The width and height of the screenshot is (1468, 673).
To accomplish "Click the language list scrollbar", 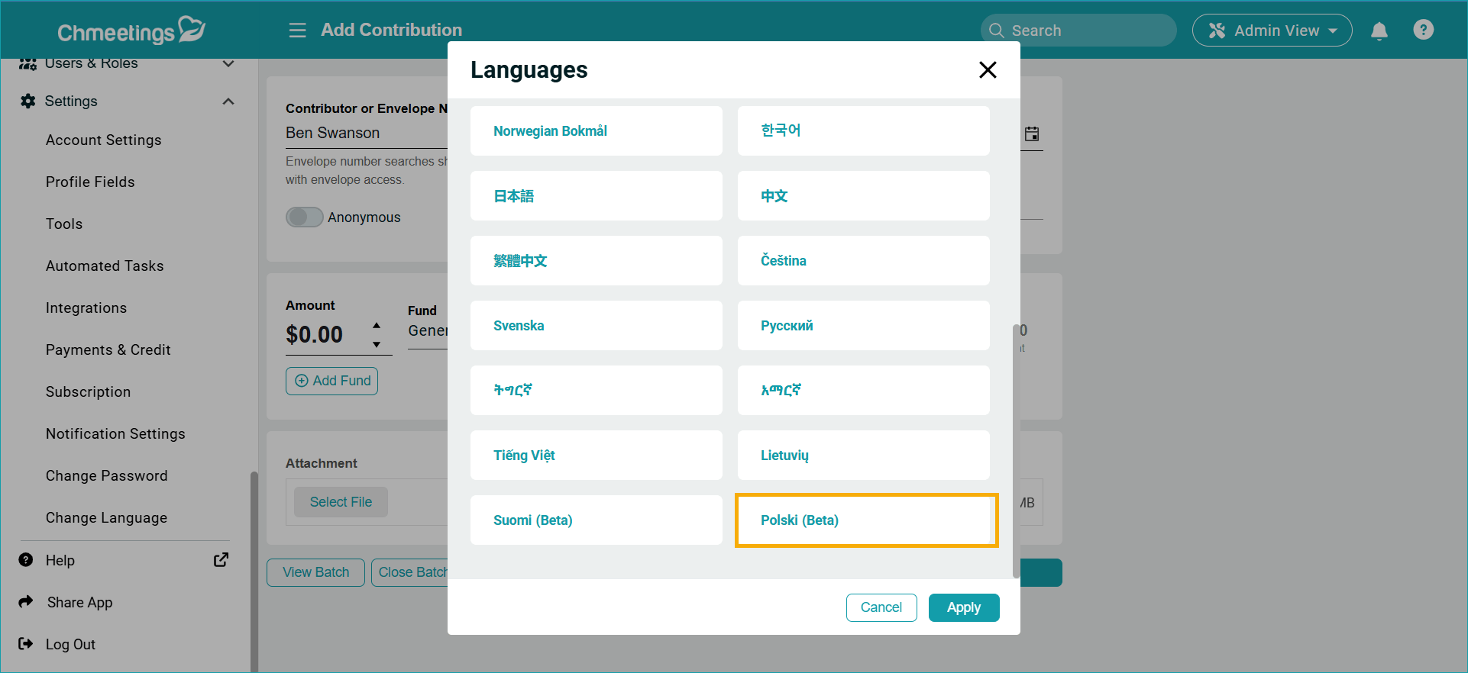I will click(1016, 451).
